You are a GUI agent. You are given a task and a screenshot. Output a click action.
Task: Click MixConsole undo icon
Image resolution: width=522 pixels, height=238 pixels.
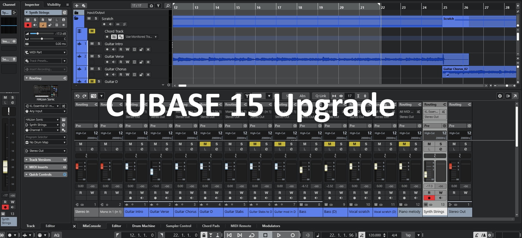(77, 96)
